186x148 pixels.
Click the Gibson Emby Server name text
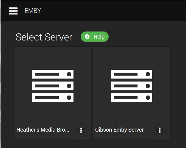119,130
